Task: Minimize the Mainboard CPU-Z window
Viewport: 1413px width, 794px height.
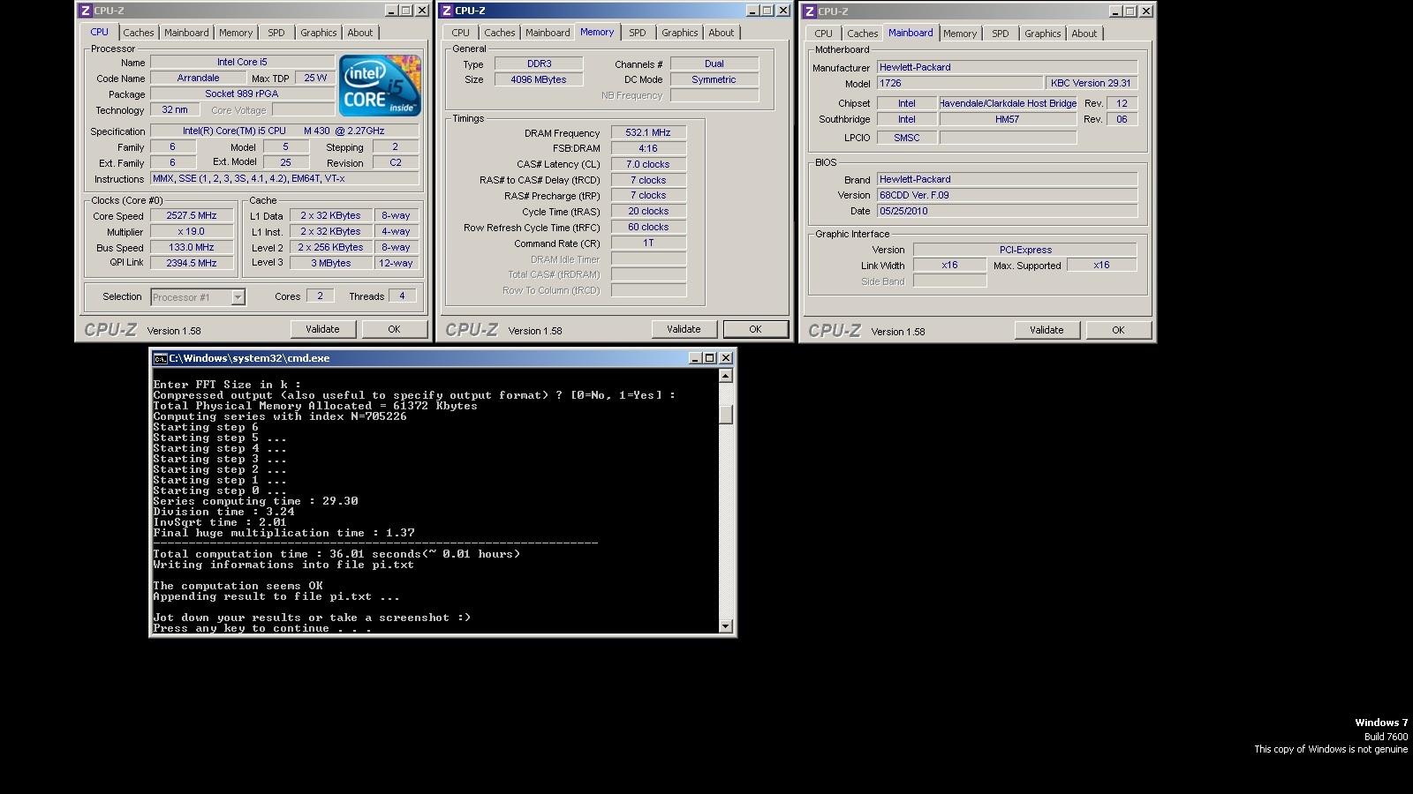Action: (1115, 11)
